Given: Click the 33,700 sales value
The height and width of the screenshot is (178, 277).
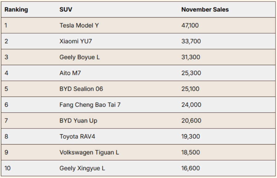Looking at the screenshot, I should click(191, 41).
